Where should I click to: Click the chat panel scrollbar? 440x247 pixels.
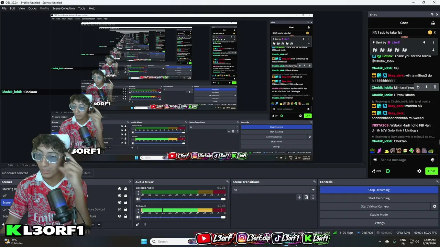(x=439, y=142)
